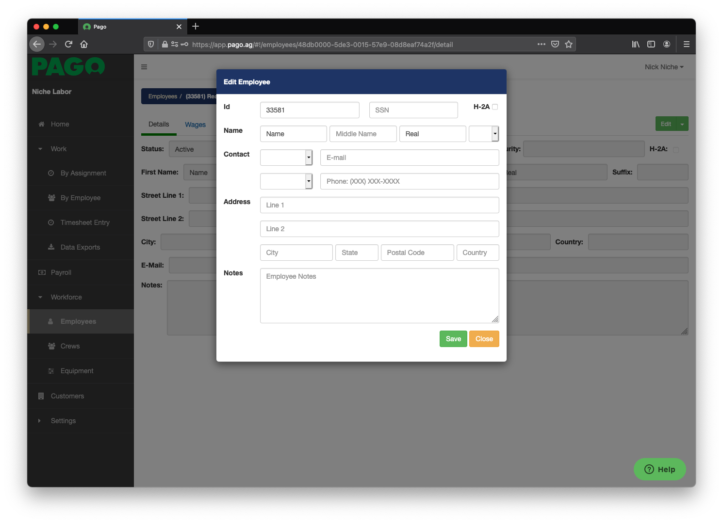Click the browser home icon
Image resolution: width=723 pixels, height=523 pixels.
(84, 44)
